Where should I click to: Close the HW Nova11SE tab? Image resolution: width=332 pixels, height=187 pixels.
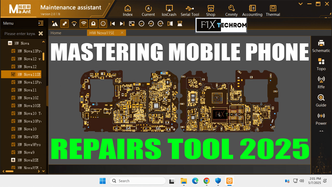tap(122, 33)
